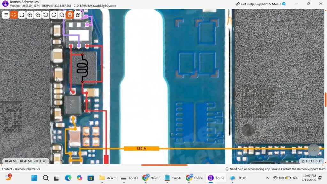Switch to the seo.txt Notepad window
The height and width of the screenshot is (184, 327).
pos(173,178)
